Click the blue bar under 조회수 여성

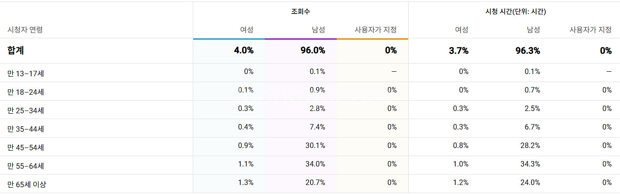229,39
